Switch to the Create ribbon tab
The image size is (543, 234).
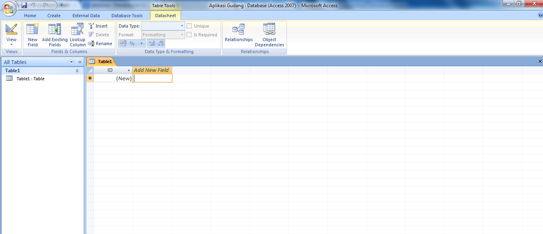click(54, 15)
